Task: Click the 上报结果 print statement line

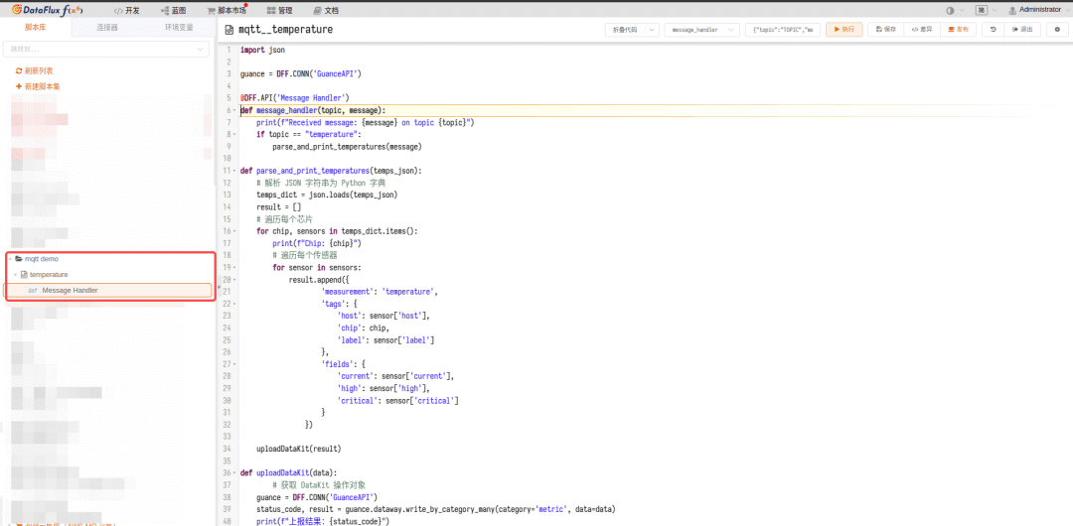Action: pyautogui.click(x=322, y=521)
